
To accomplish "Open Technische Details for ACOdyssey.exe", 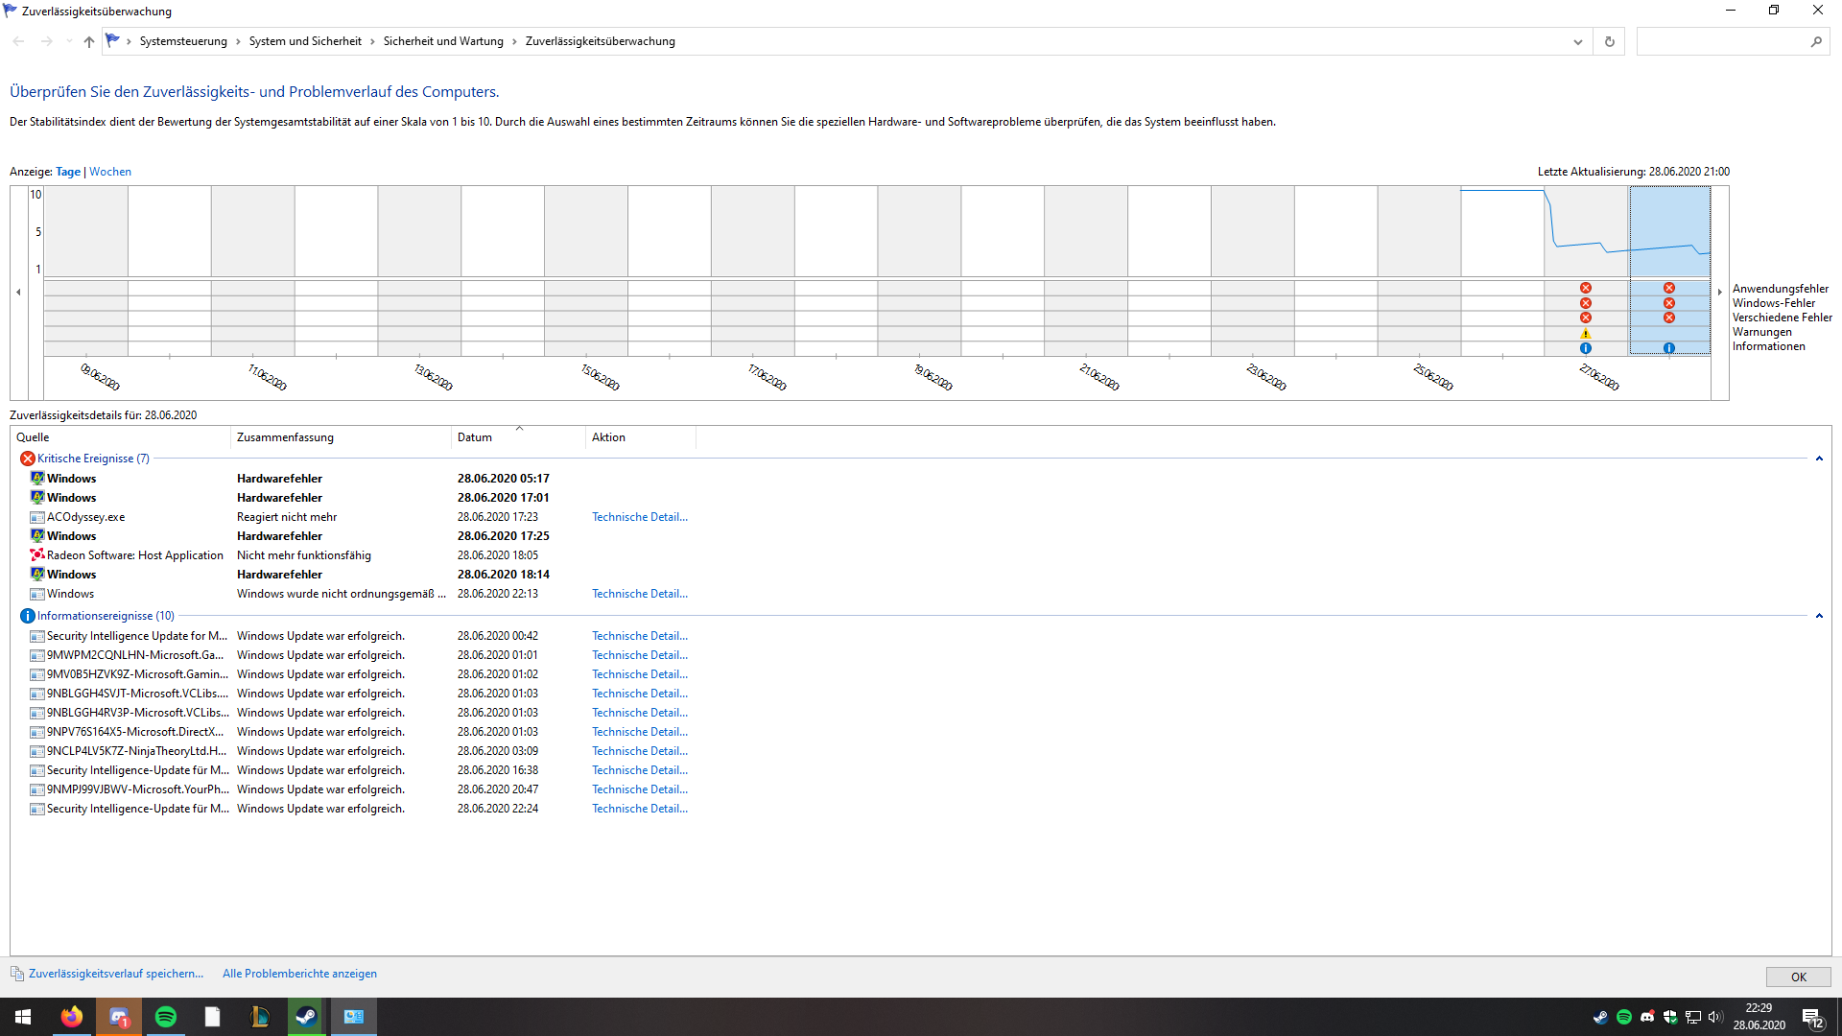I will click(639, 517).
